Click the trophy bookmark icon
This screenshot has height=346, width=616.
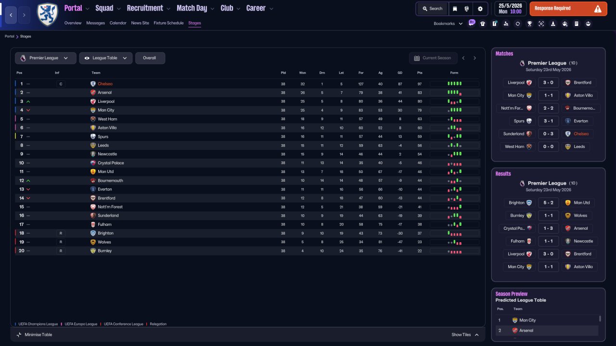pos(529,24)
